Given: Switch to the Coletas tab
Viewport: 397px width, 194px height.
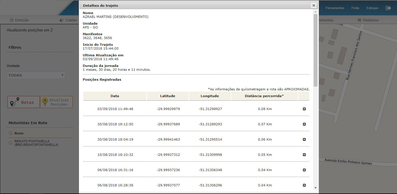Looking at the screenshot, I should [68, 20].
